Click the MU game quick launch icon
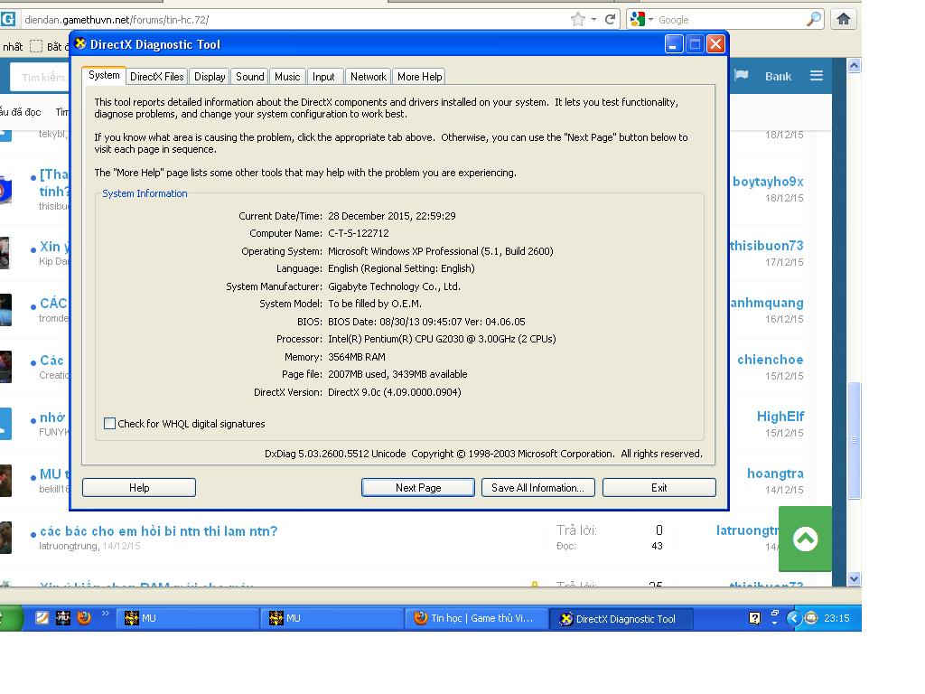The image size is (925, 694). pyautogui.click(x=63, y=617)
